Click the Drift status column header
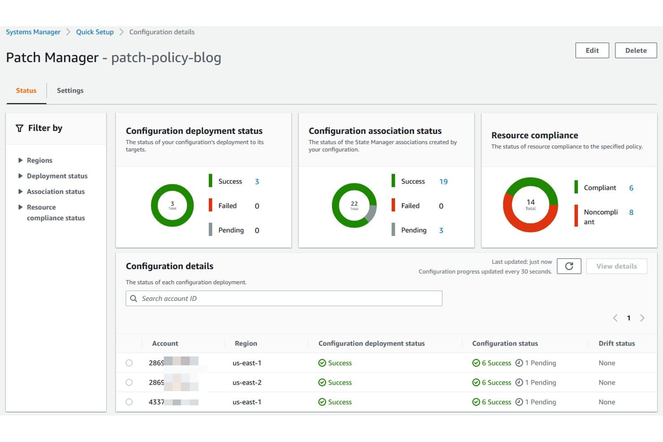Viewport: 663px width, 442px height. (617, 343)
